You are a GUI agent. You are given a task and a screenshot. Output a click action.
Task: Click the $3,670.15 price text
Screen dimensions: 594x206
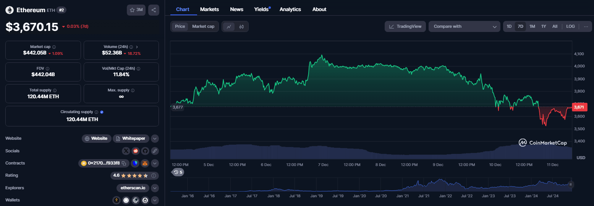point(32,27)
